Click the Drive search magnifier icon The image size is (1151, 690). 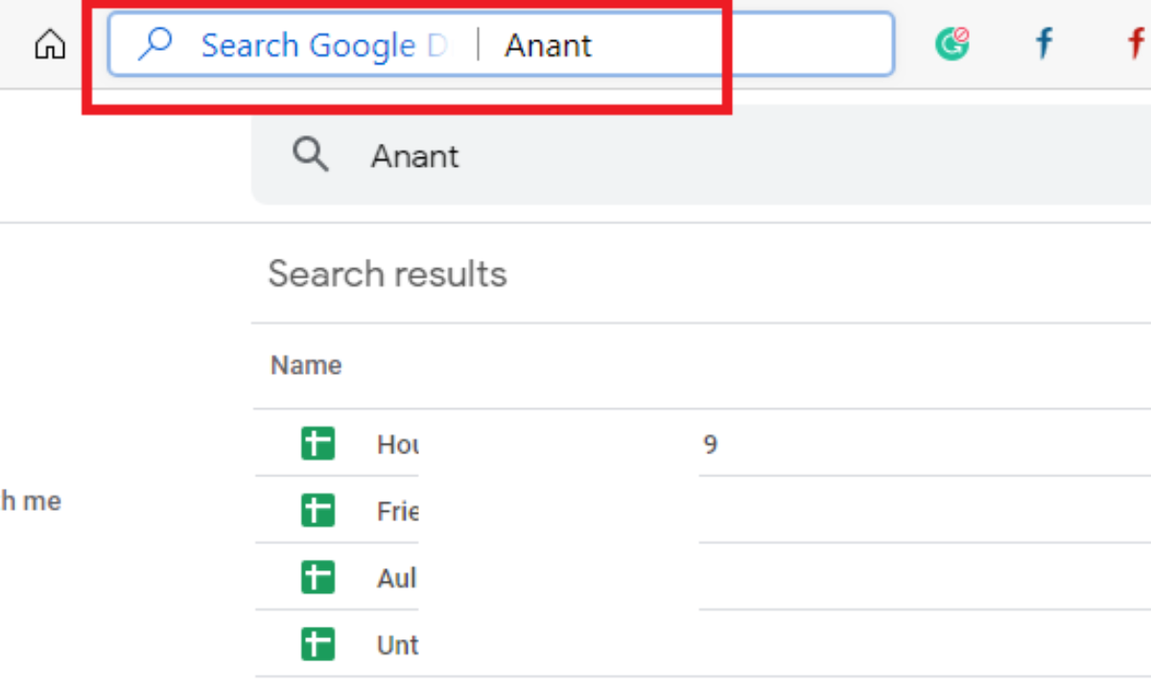point(310,155)
